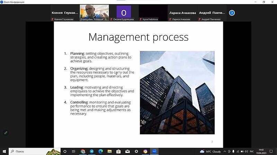Close the Zoom Конференция window

[x=272, y=2]
